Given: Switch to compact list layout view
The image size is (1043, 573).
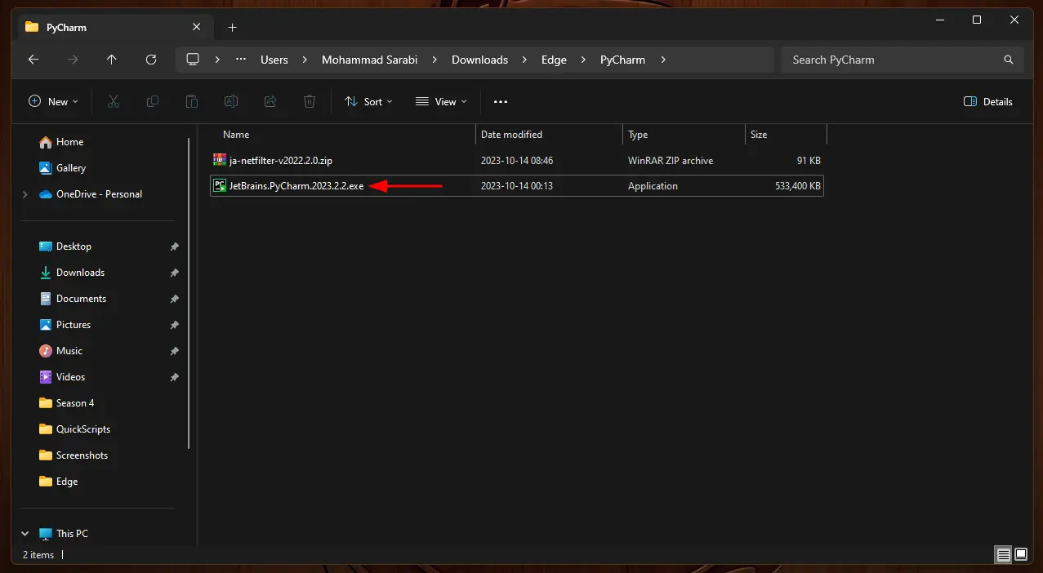Looking at the screenshot, I should coord(1003,554).
